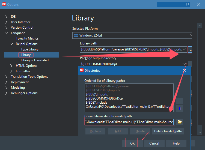Click the Library path ellipsis button
The height and width of the screenshot is (150, 205).
[190, 50]
